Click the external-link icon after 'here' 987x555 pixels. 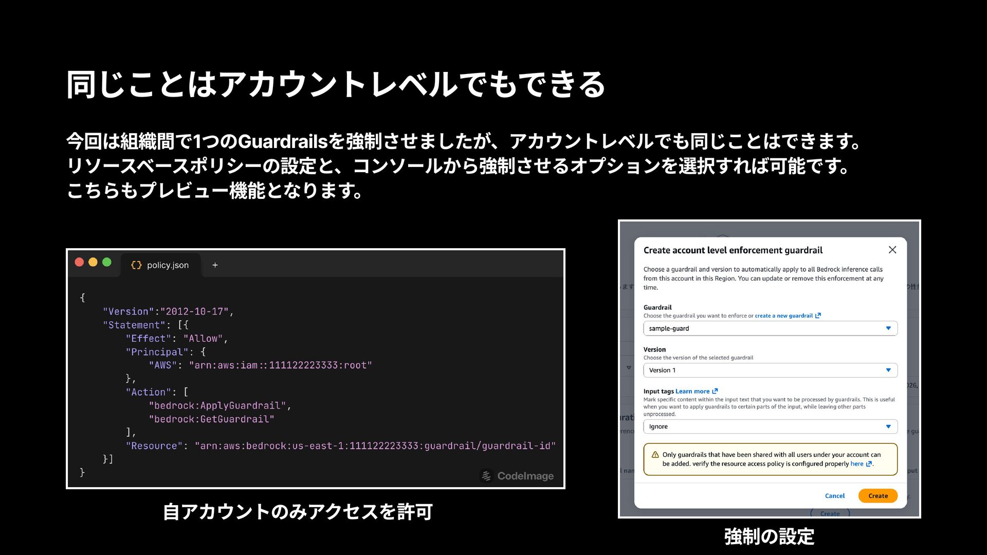(869, 464)
